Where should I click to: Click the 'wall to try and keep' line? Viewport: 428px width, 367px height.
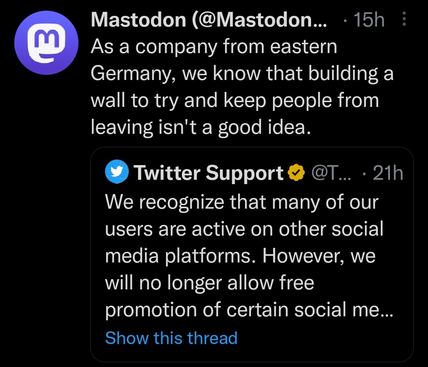[x=235, y=100]
